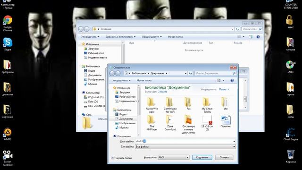Open the Recycle Bin (Корзина) icon
This screenshot has width=302, height=170.
point(291,156)
